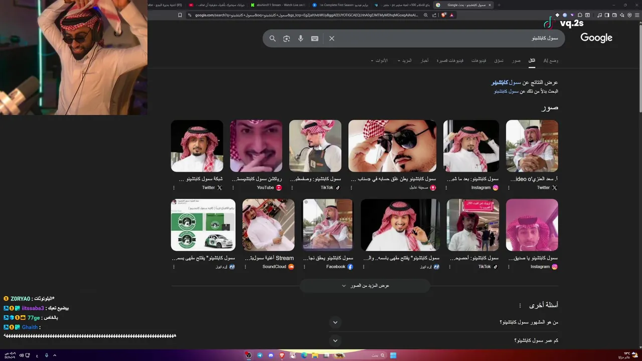Close the active Google search tab
Viewport: 642px width, 361px height.
coord(490,5)
